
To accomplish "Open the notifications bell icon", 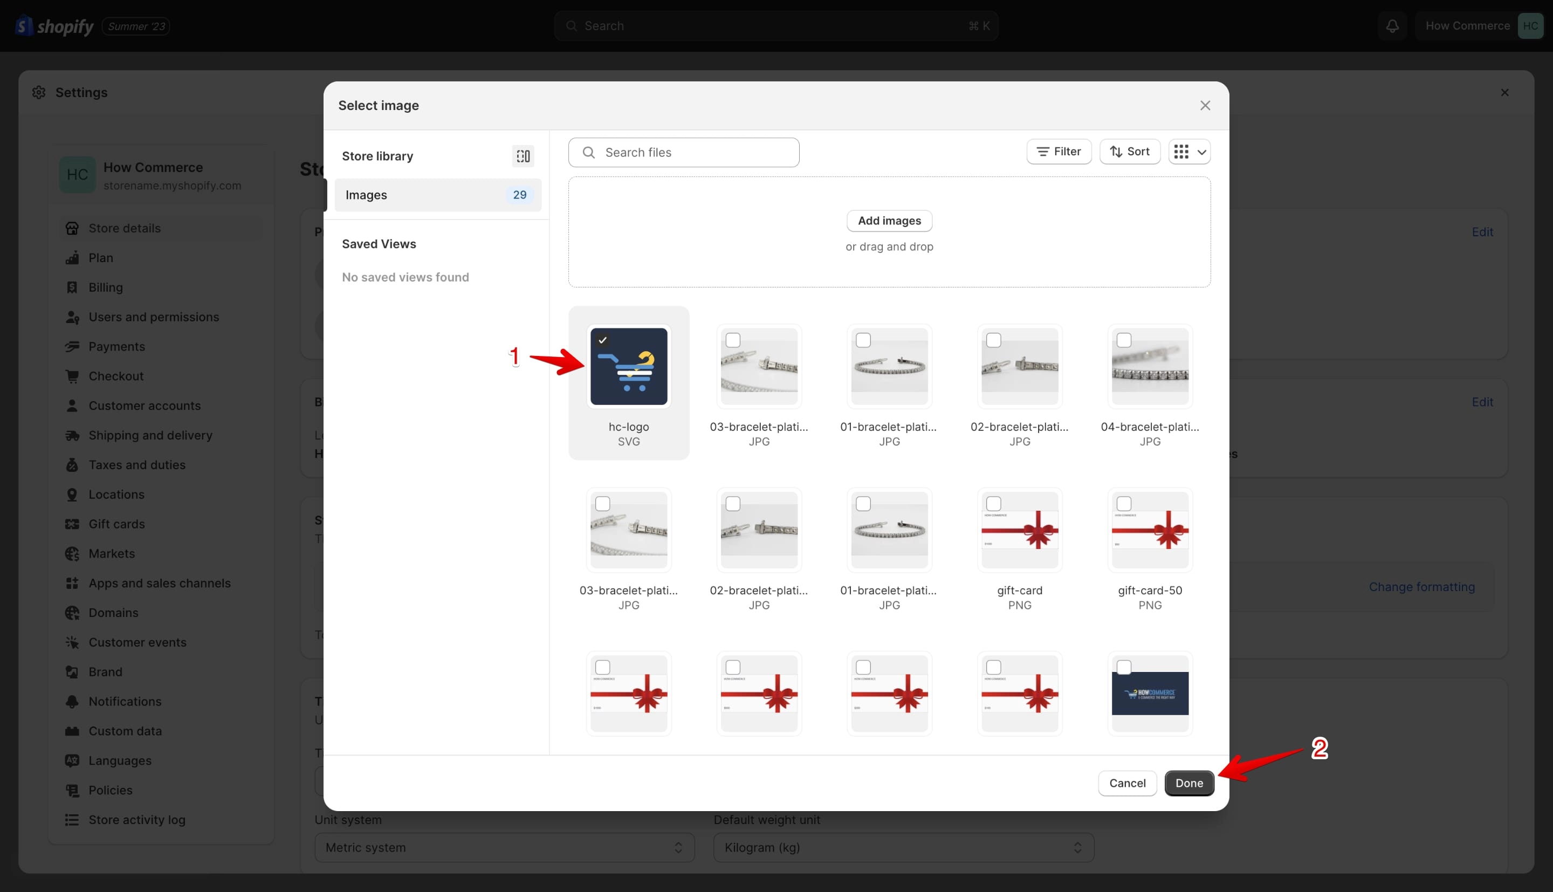I will pos(1392,26).
